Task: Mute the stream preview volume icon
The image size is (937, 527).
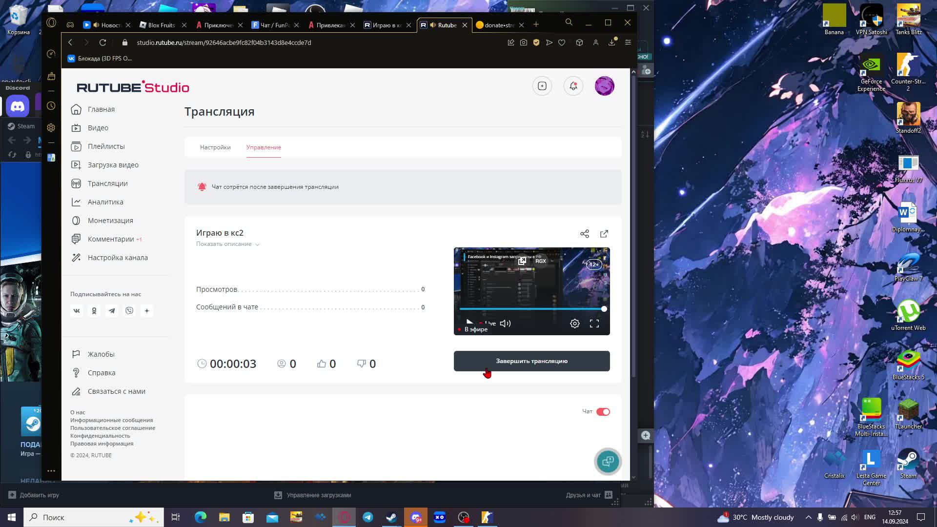Action: pos(506,324)
